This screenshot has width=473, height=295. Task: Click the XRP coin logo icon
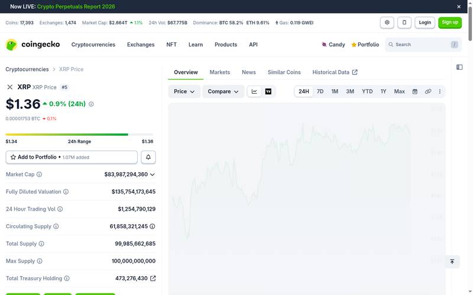coord(10,87)
